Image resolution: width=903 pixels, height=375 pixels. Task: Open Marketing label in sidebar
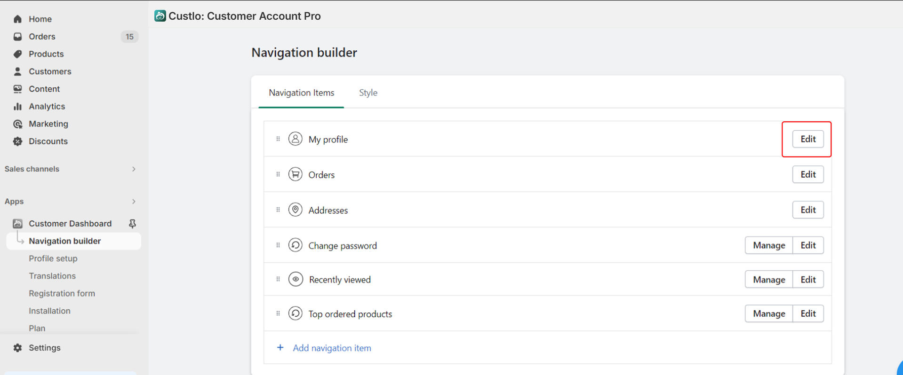tap(48, 124)
